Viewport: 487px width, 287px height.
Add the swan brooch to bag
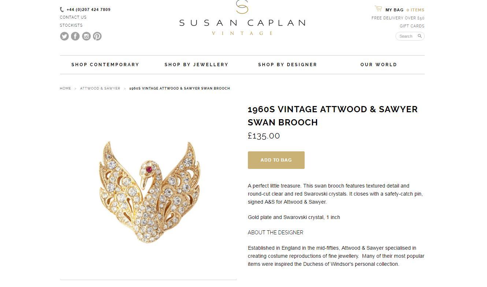276,160
